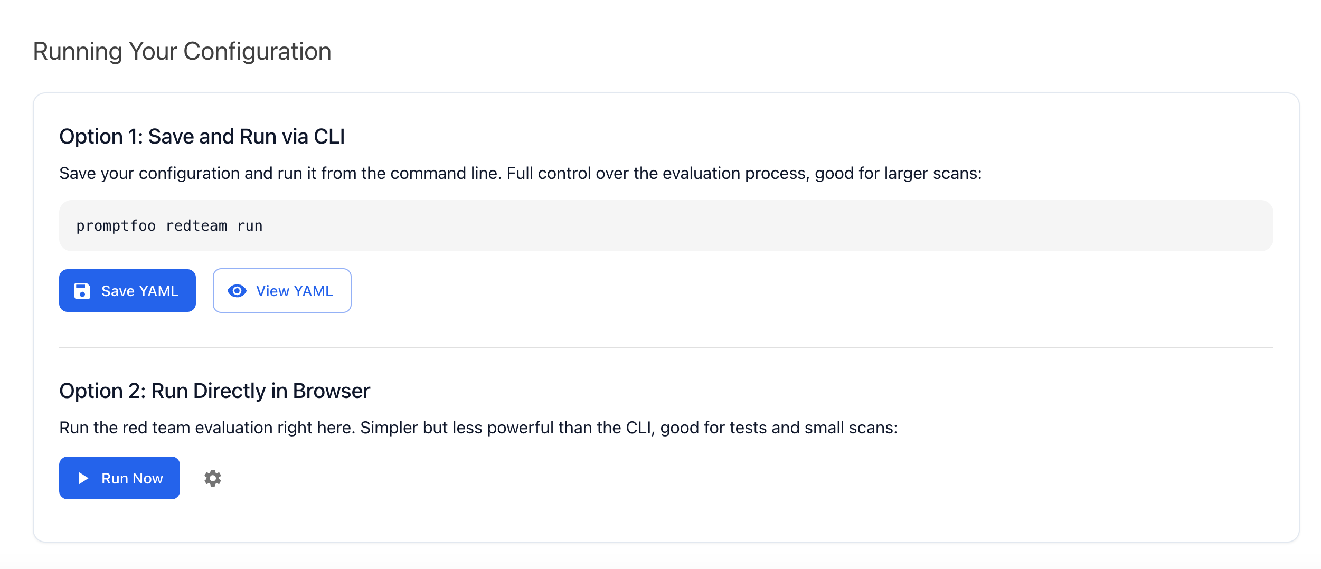1321x569 pixels.
Task: Click the eye icon on View YAML
Action: (x=237, y=291)
